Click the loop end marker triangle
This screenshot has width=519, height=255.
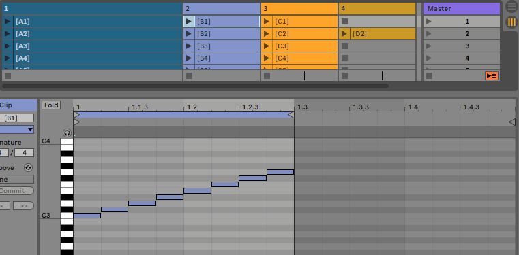[x=291, y=114]
